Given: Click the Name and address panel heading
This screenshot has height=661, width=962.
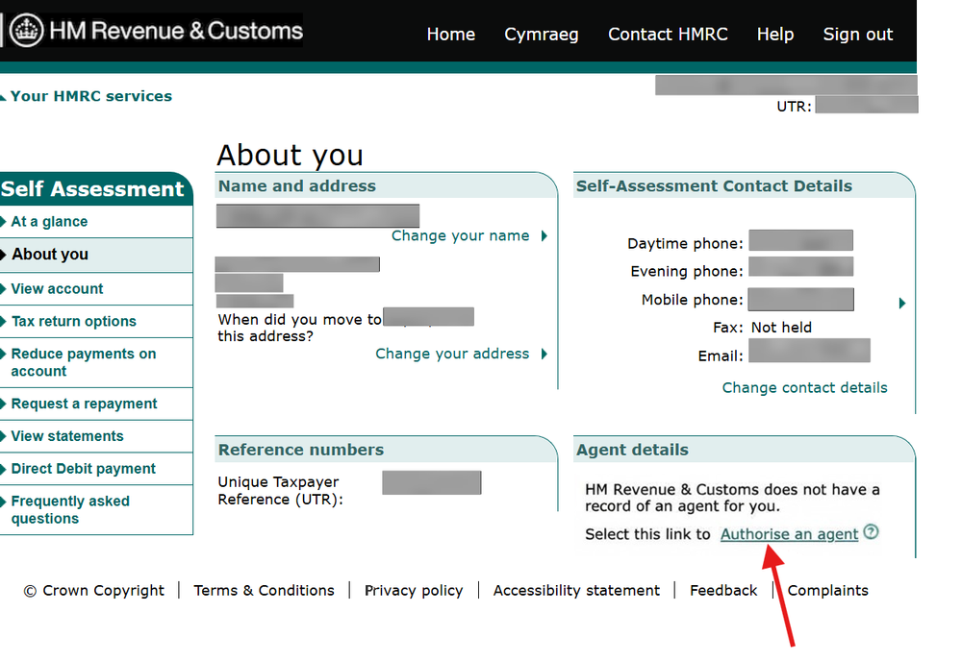Looking at the screenshot, I should [x=297, y=186].
